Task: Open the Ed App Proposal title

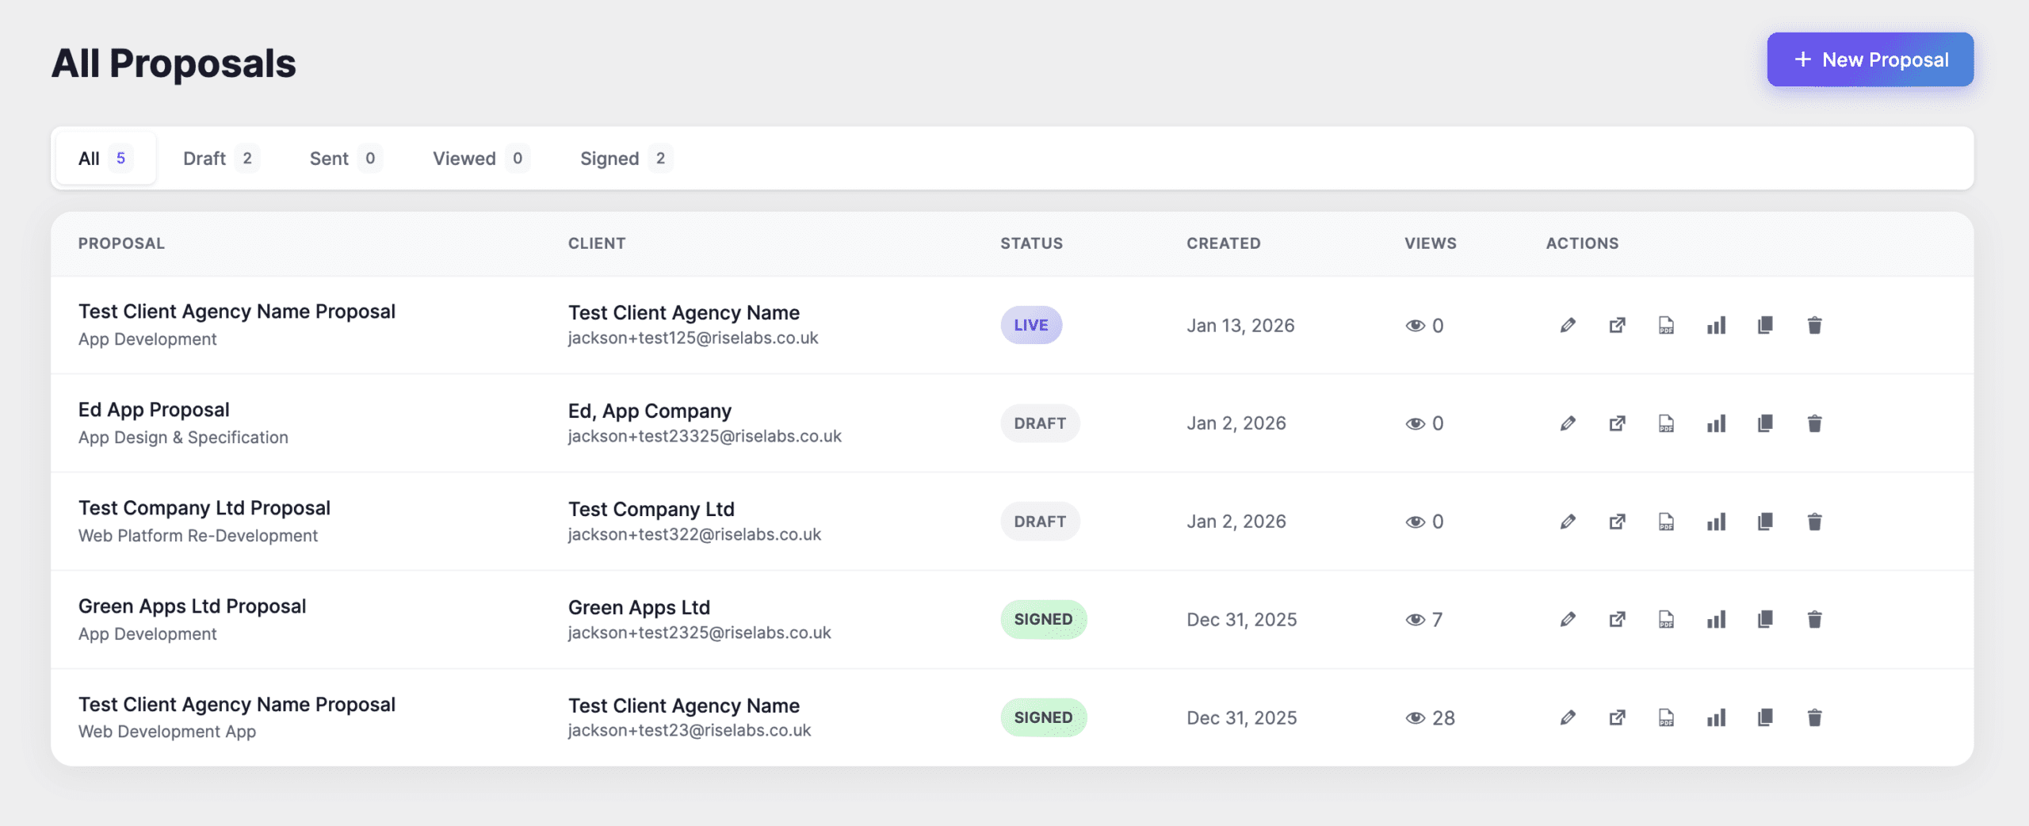Action: pos(154,410)
